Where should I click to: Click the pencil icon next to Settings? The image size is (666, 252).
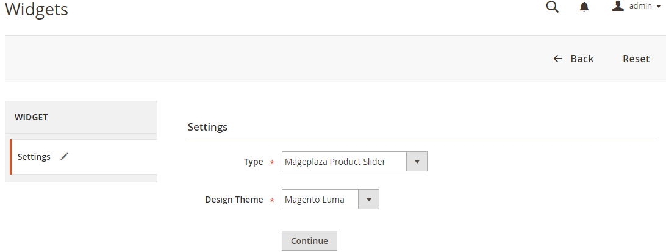pos(65,156)
